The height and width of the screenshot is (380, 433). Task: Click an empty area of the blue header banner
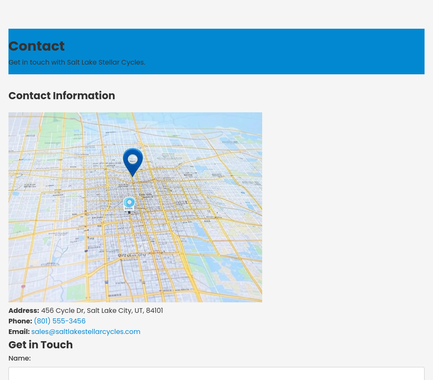(296, 51)
